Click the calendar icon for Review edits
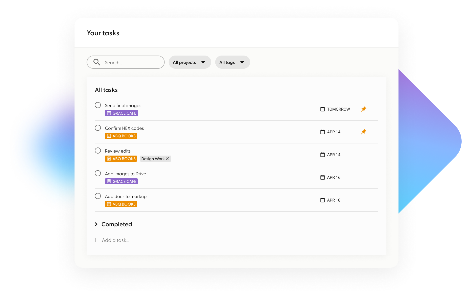The width and height of the screenshot is (471, 298). (x=322, y=155)
